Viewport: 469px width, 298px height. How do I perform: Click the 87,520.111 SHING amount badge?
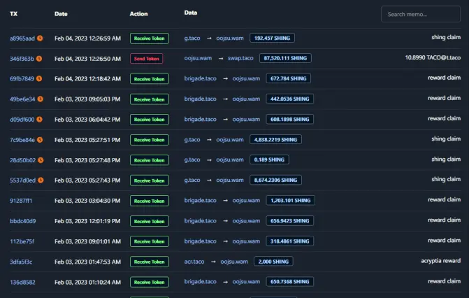coord(285,58)
